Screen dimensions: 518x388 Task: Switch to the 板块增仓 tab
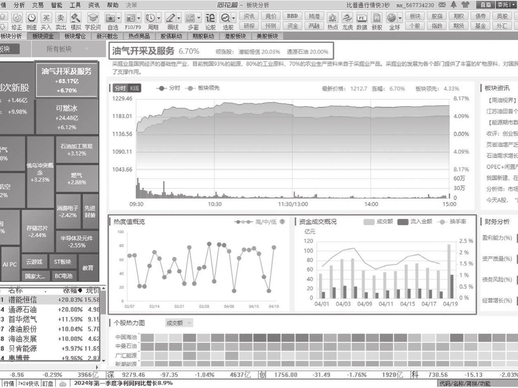click(x=75, y=36)
